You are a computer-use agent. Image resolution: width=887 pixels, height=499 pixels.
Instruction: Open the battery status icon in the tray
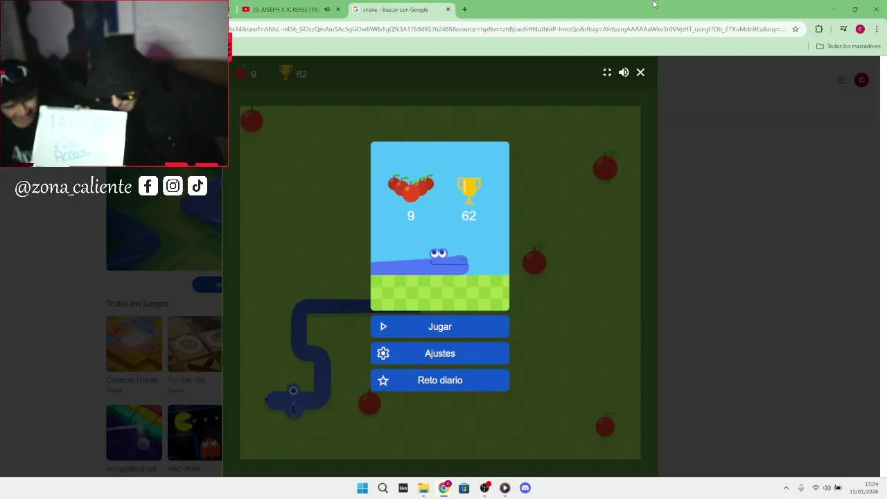click(838, 488)
